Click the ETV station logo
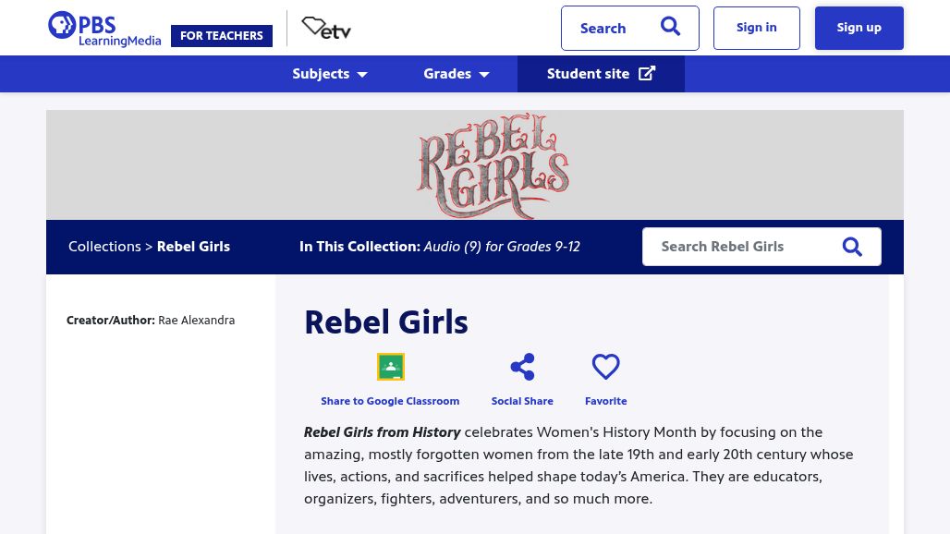This screenshot has height=534, width=950. (326, 29)
